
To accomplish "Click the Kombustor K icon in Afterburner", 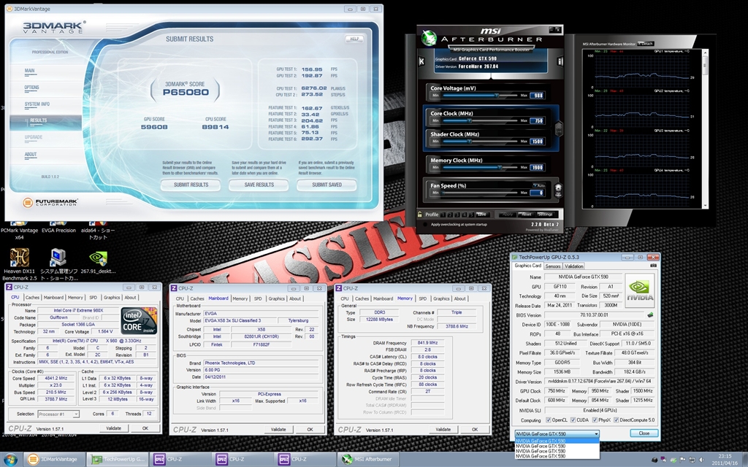I will pos(421,61).
